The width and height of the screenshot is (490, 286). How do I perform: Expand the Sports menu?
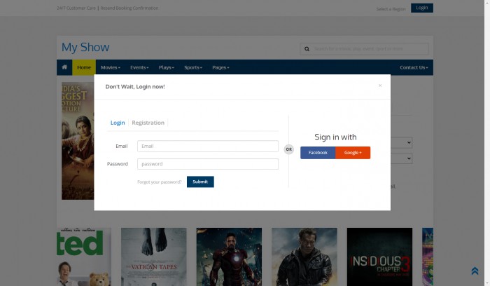[193, 67]
